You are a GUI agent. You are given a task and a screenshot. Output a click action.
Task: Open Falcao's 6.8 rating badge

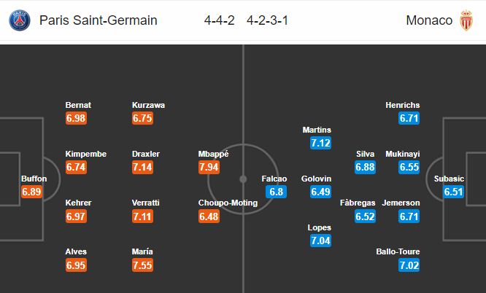pos(276,192)
